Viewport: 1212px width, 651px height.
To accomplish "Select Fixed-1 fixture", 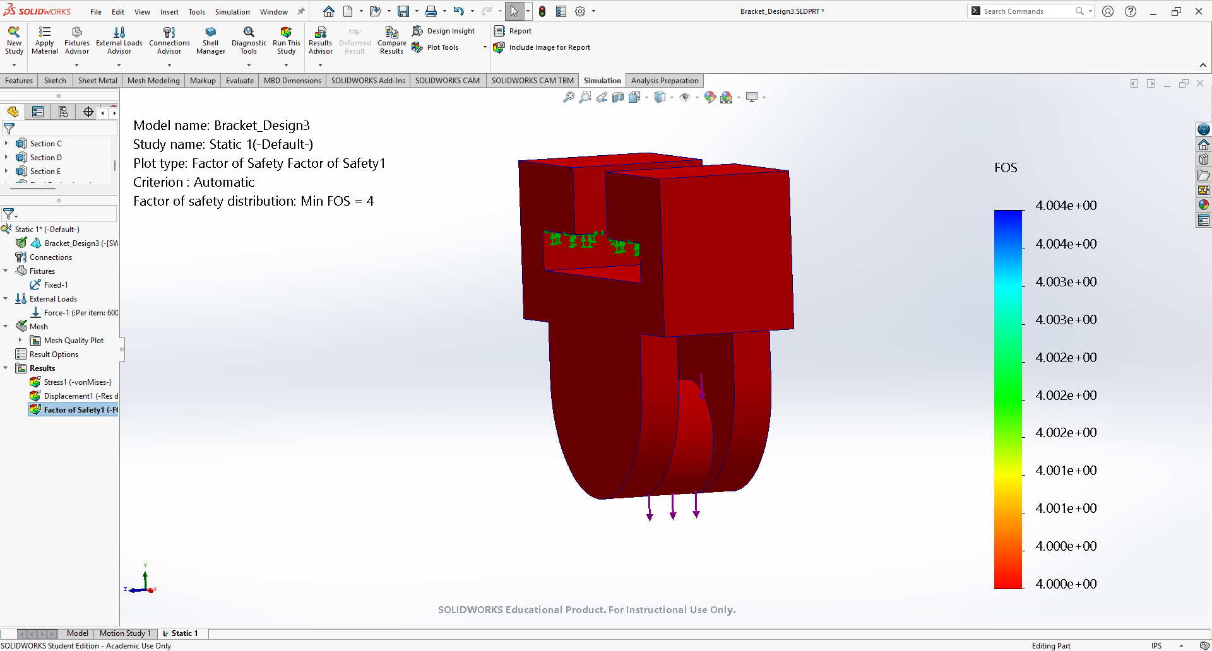I will coord(49,284).
